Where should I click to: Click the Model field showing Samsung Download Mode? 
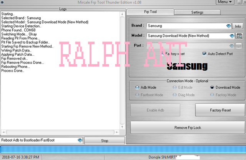(x=191, y=36)
